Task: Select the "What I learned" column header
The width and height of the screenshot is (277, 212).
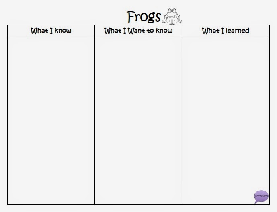Action: point(226,31)
